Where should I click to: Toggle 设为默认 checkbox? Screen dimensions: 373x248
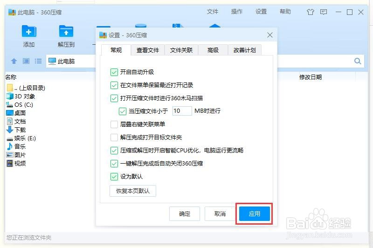coord(114,176)
